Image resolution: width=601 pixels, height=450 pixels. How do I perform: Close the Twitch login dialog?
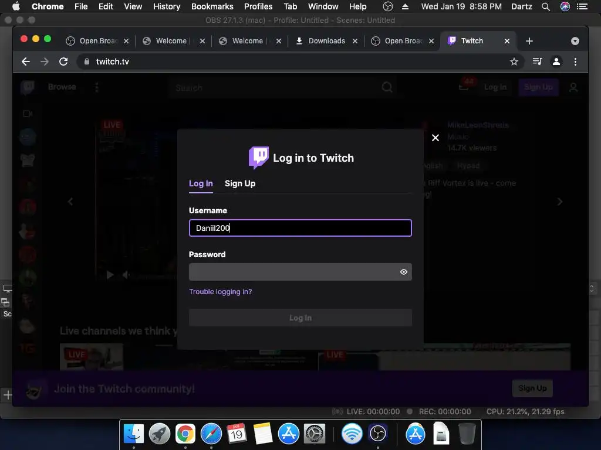pyautogui.click(x=435, y=138)
